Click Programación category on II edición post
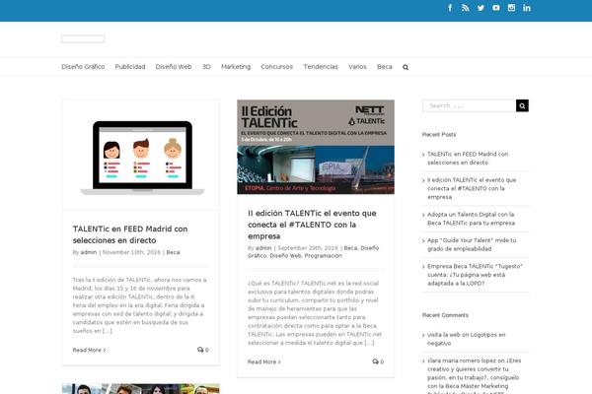 tap(324, 256)
